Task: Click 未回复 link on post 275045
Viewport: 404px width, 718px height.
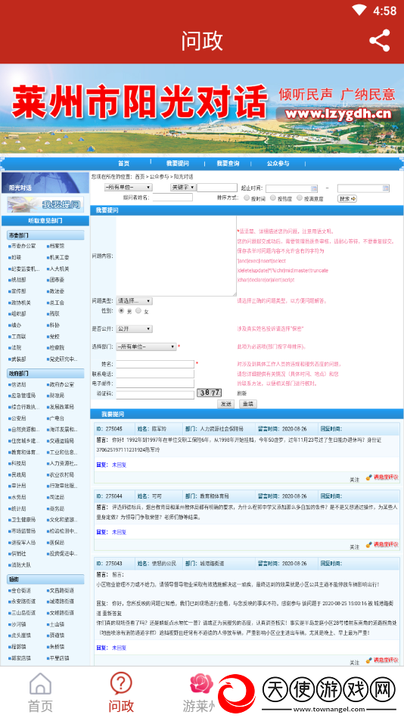Action: [x=119, y=465]
